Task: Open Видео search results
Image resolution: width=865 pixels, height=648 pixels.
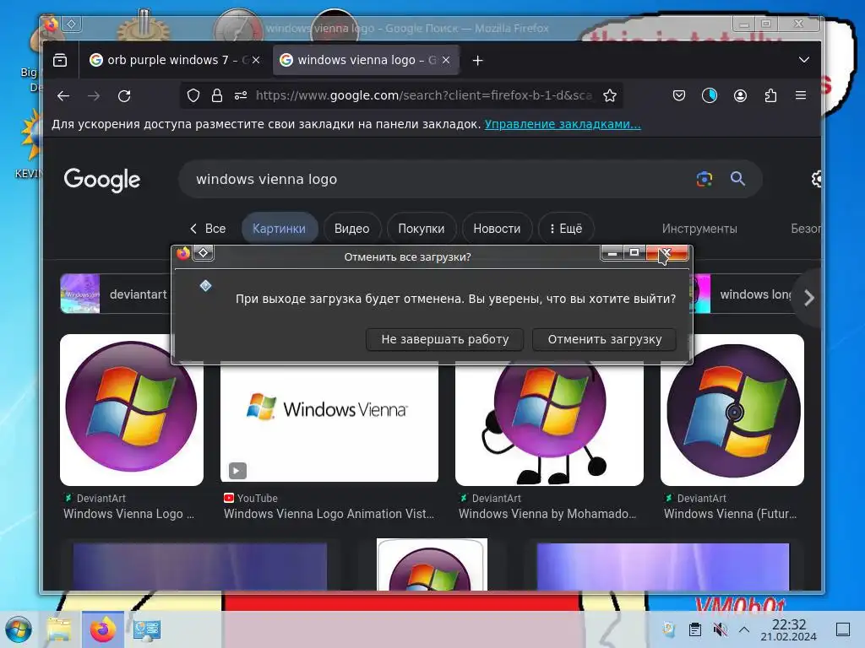Action: pos(352,229)
